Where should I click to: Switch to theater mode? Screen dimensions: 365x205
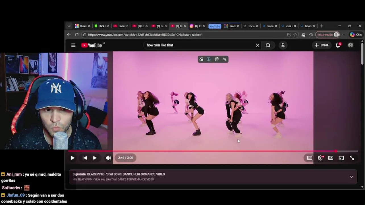[x=331, y=158]
